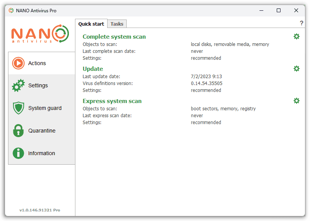
Task: Switch to the Tasks tab
Action: coord(117,24)
